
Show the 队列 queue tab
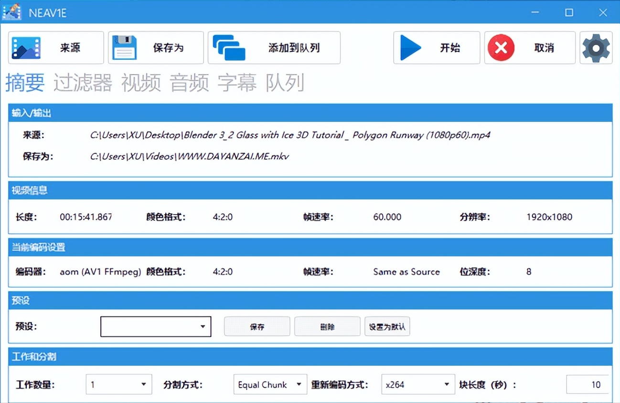click(285, 83)
